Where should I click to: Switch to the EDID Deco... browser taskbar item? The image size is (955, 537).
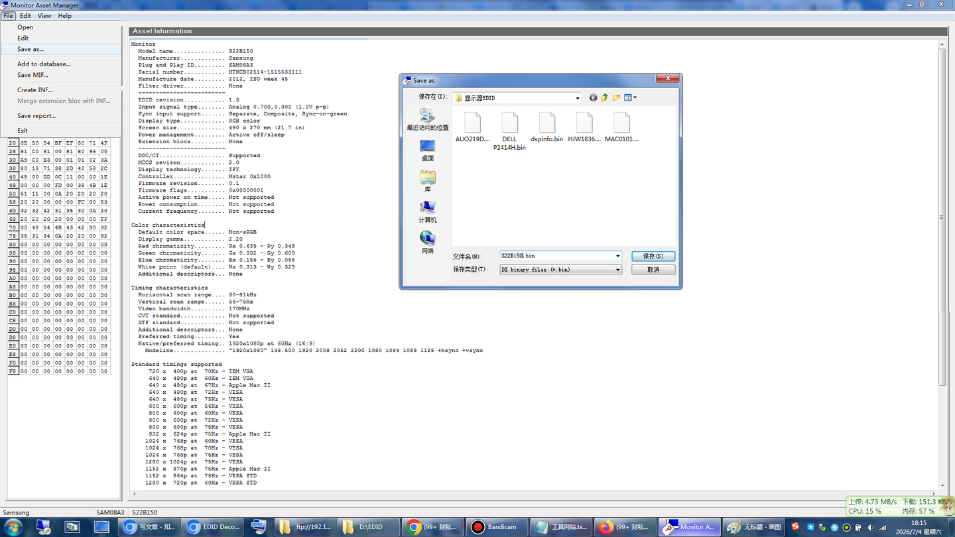(x=212, y=527)
